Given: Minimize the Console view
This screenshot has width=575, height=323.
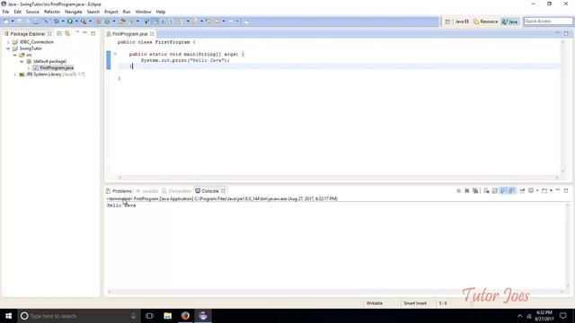Looking at the screenshot, I should click(558, 190).
